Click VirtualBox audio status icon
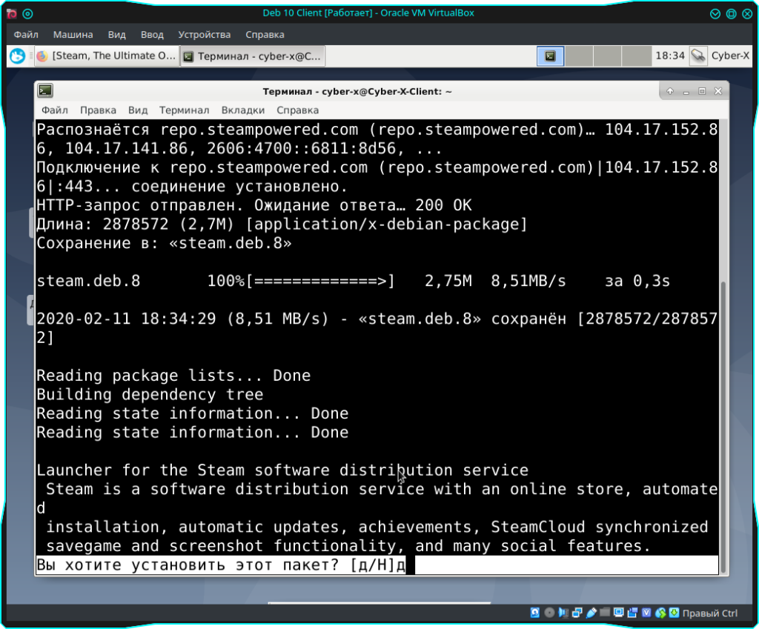Screen dimensions: 759x629 pyautogui.click(x=563, y=613)
